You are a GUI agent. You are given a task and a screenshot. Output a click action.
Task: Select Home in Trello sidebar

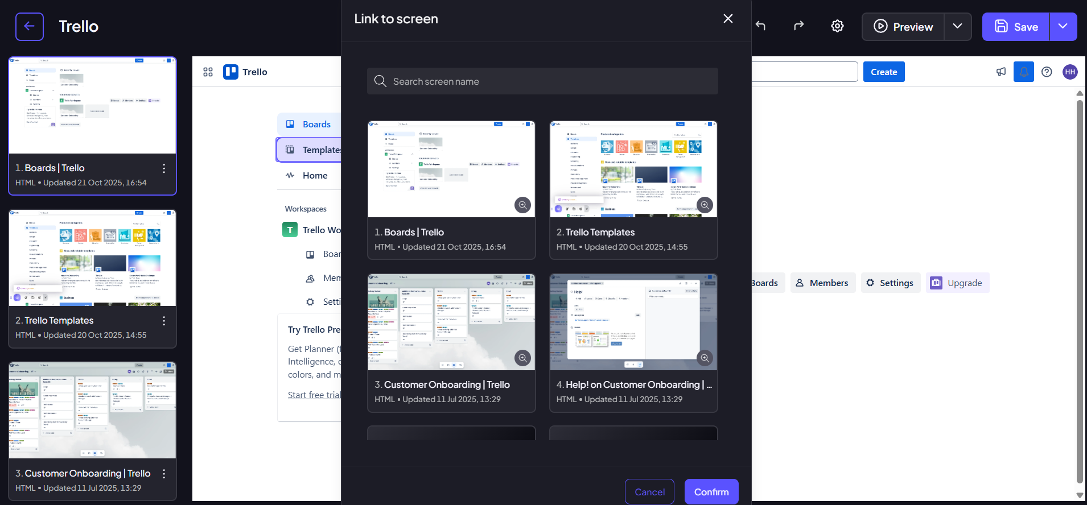coord(310,175)
